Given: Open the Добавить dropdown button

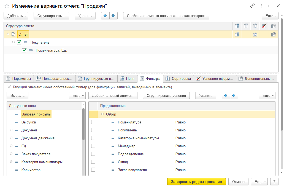Looking at the screenshot, I should click(x=17, y=16).
